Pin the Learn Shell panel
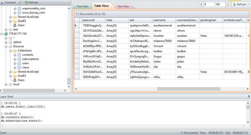Viewport: 251px width, 135px height. point(248,96)
